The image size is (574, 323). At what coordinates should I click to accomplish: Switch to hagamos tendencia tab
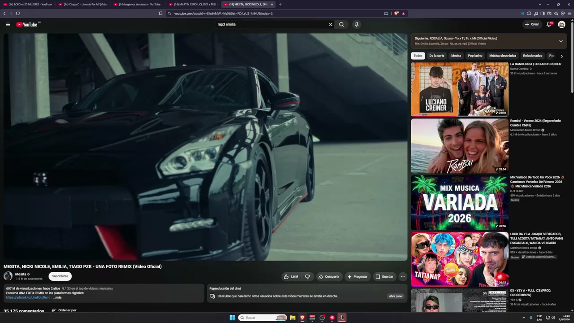pyautogui.click(x=137, y=4)
